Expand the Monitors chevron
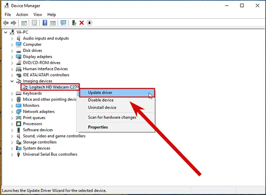 pos(12,106)
